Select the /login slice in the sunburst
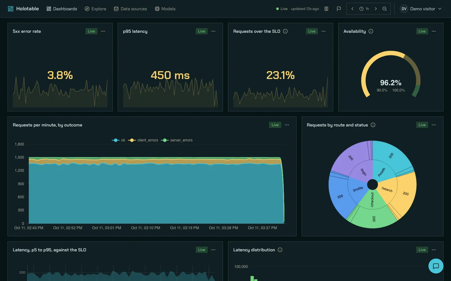This screenshot has height=281, width=451. [363, 172]
